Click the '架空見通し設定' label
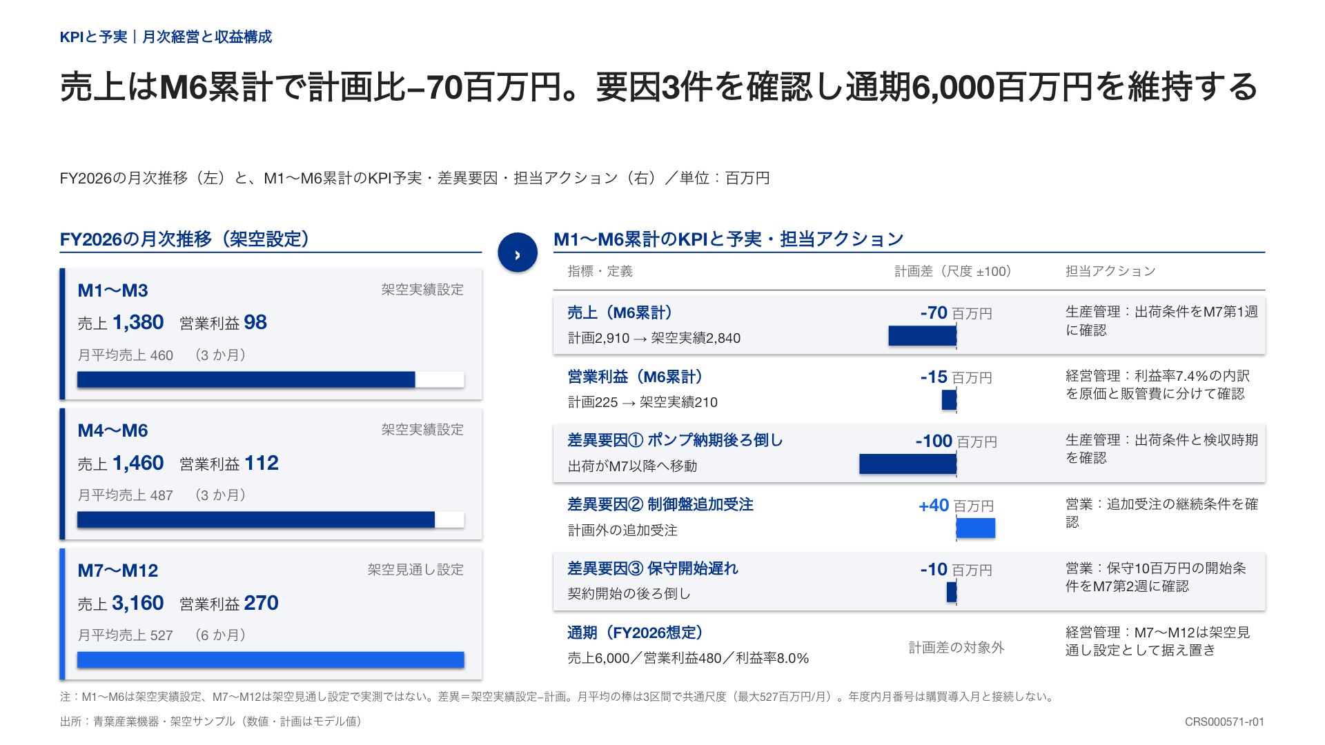Image resolution: width=1325 pixels, height=745 pixels. point(415,570)
